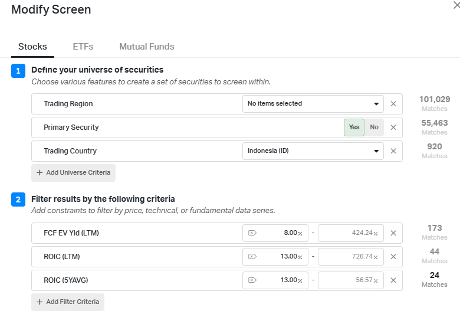
Task: Click the Define your universe of securities heading
Action: 97,70
